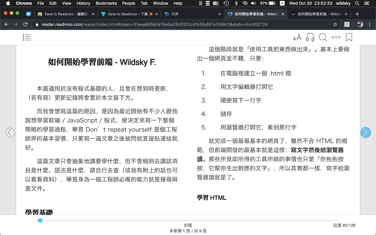
Task: Select the pinned Twitter tab
Action: point(28,14)
